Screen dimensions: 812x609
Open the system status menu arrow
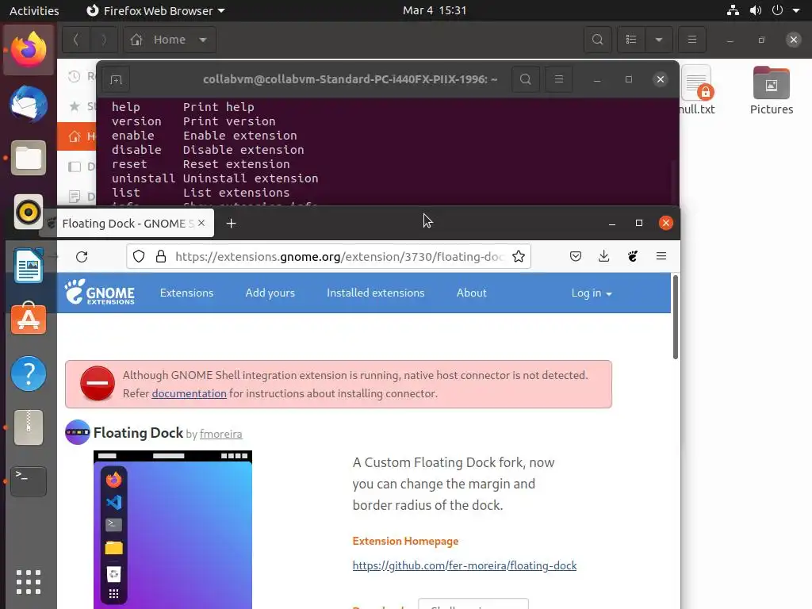click(x=796, y=10)
